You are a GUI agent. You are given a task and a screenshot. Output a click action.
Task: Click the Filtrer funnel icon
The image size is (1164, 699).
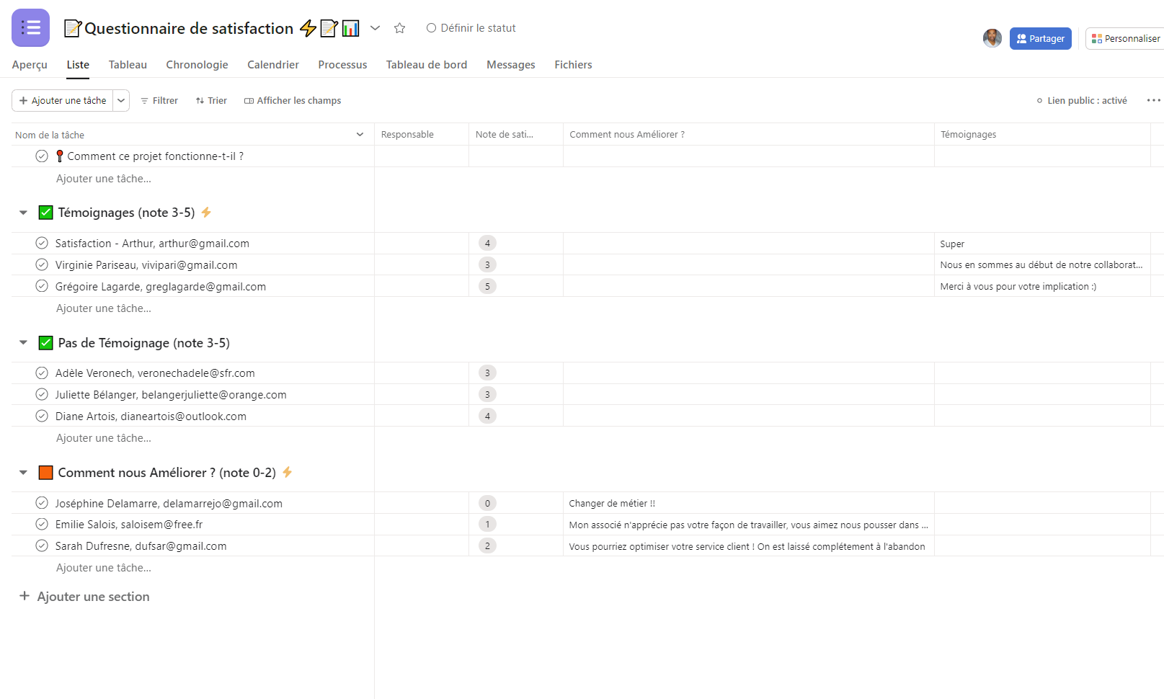[x=146, y=100]
